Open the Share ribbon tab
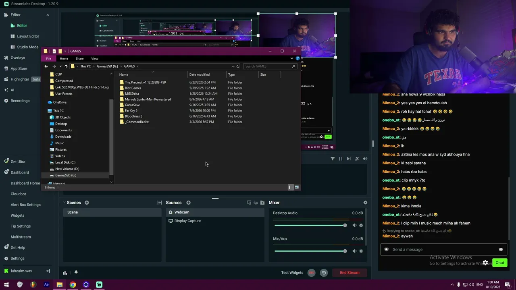 point(79,58)
